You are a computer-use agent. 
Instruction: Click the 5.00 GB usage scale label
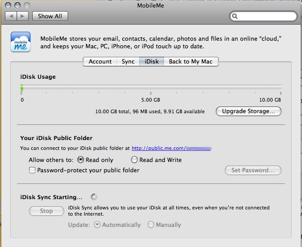pyautogui.click(x=151, y=100)
